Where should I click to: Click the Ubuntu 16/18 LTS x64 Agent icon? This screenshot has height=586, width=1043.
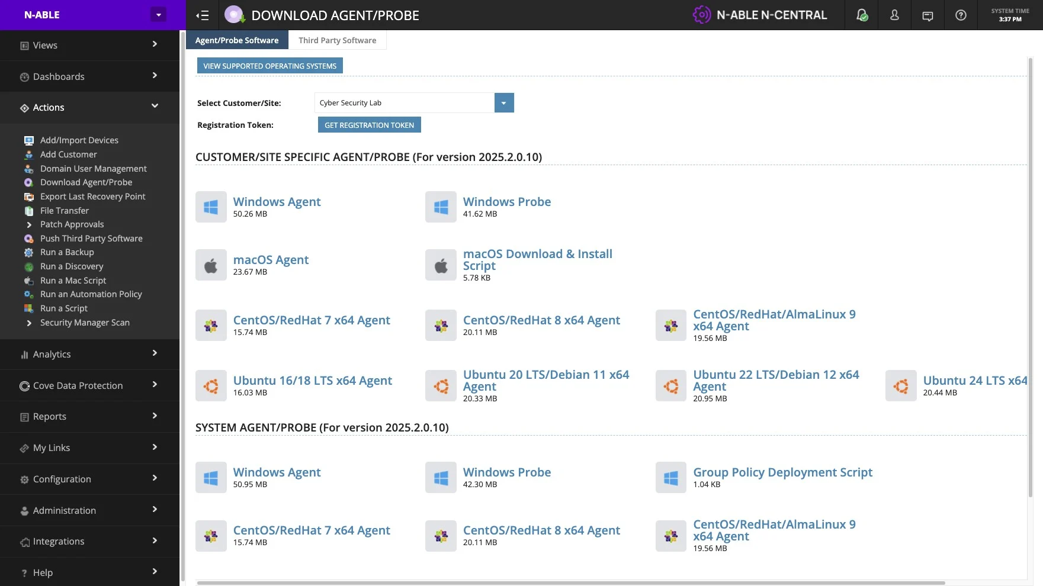tap(211, 385)
